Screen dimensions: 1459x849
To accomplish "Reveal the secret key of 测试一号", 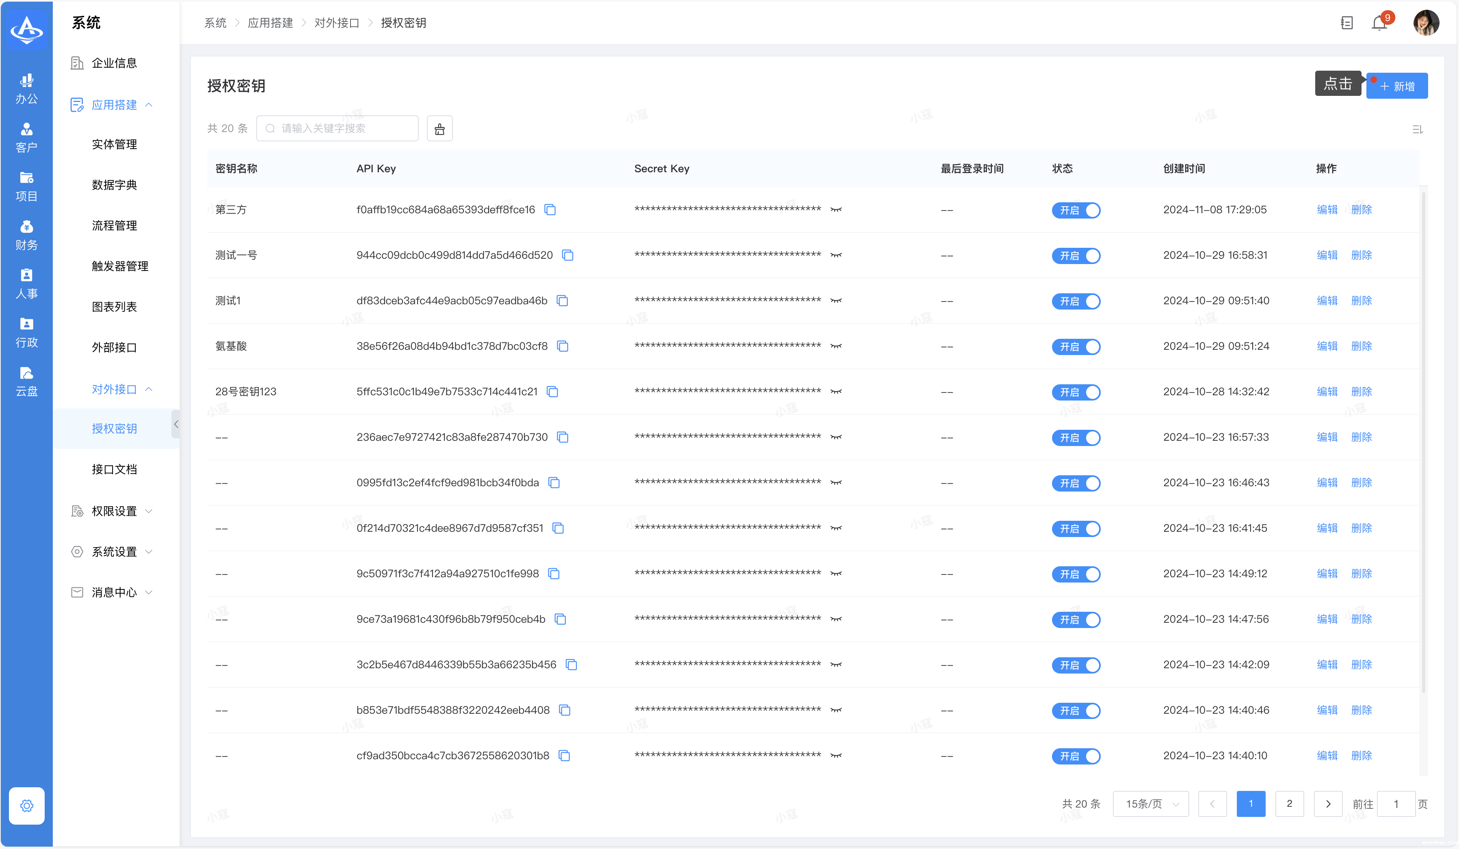I will (x=836, y=256).
